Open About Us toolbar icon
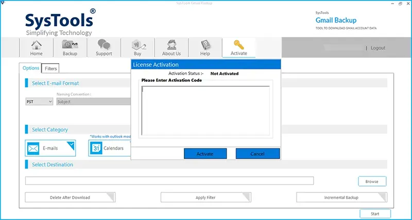This screenshot has height=220, width=412. click(171, 48)
